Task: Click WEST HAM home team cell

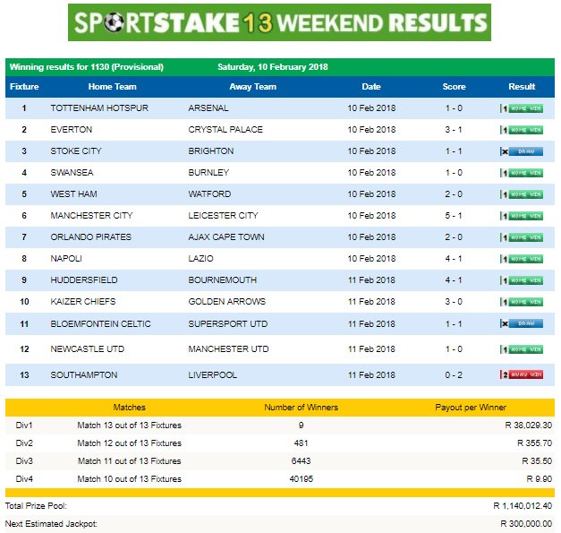Action: pos(73,194)
